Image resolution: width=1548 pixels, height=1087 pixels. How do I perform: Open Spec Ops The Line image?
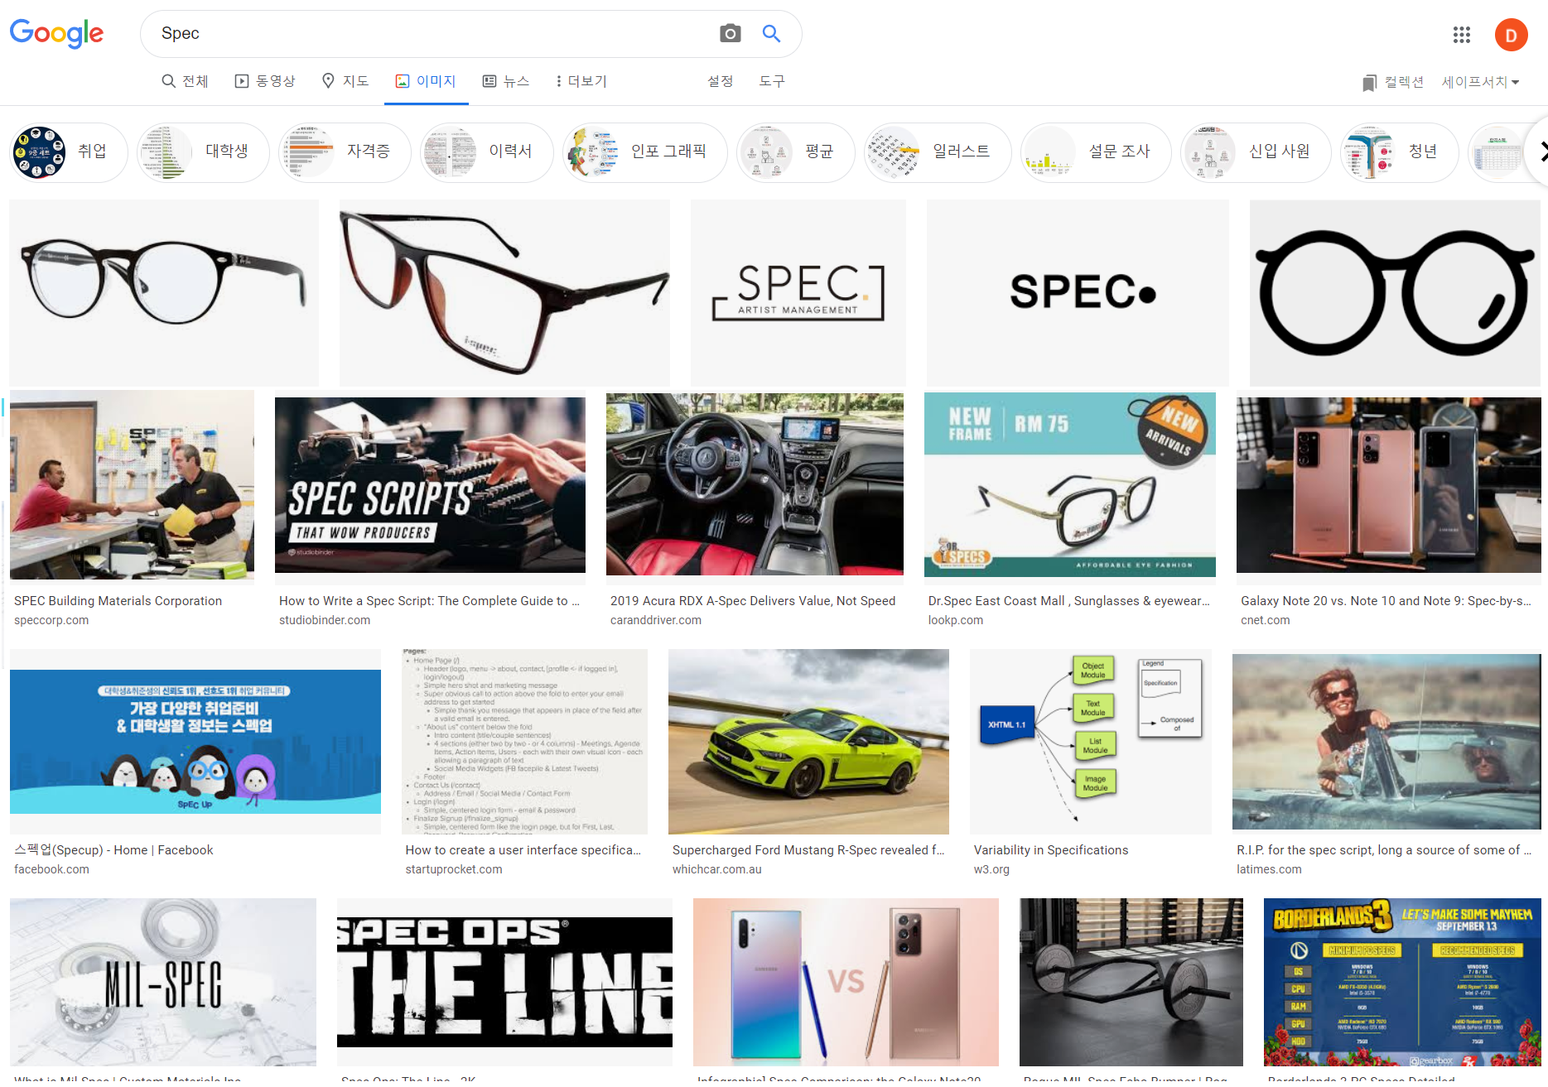pos(504,982)
